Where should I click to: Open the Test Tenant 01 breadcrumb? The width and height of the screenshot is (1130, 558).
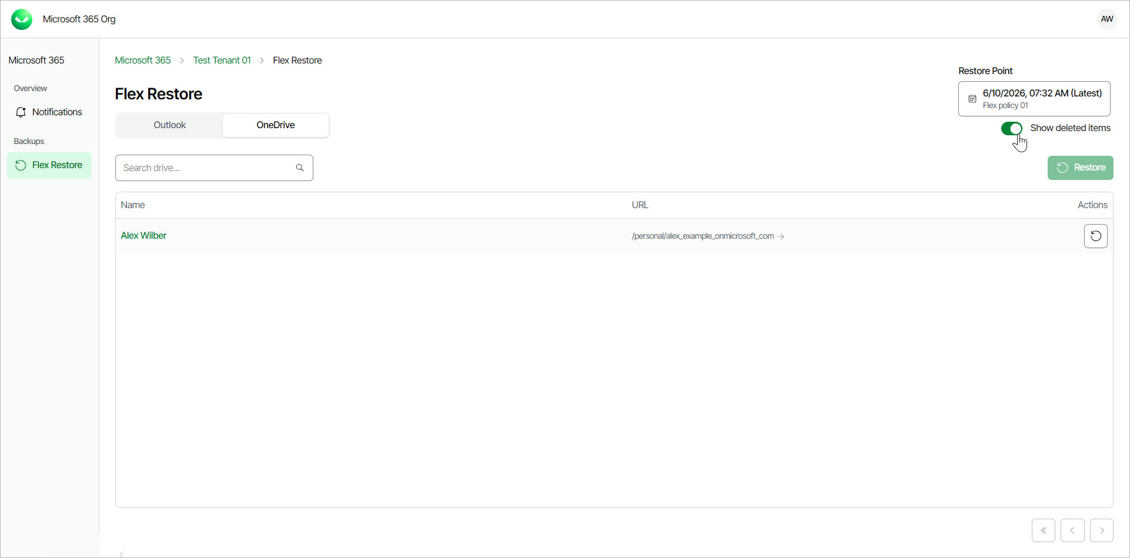click(222, 61)
